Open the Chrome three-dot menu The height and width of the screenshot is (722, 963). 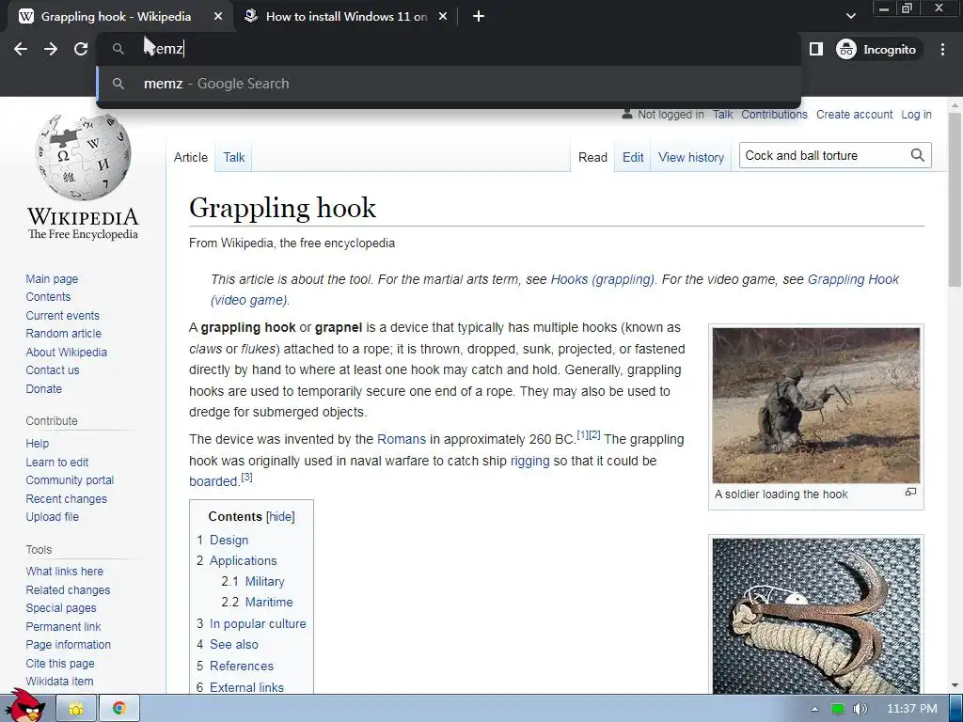[x=942, y=49]
